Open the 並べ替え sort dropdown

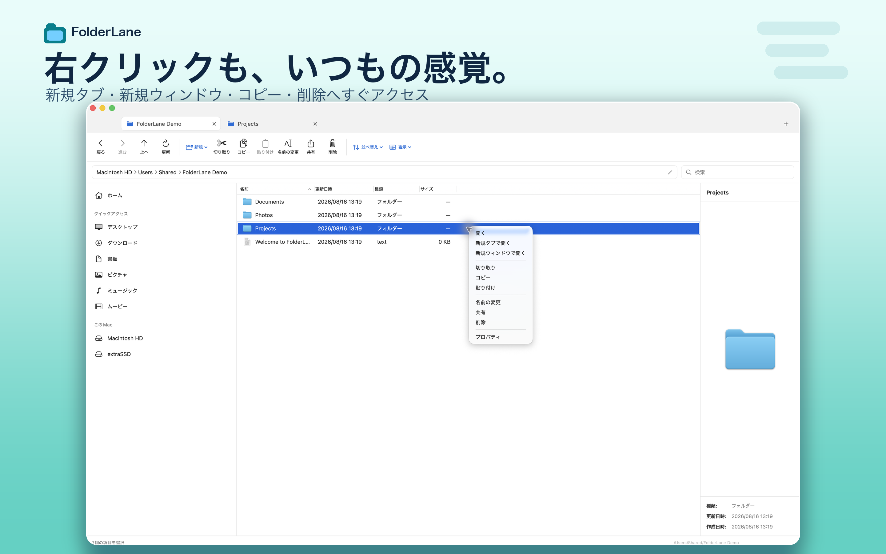click(x=368, y=147)
